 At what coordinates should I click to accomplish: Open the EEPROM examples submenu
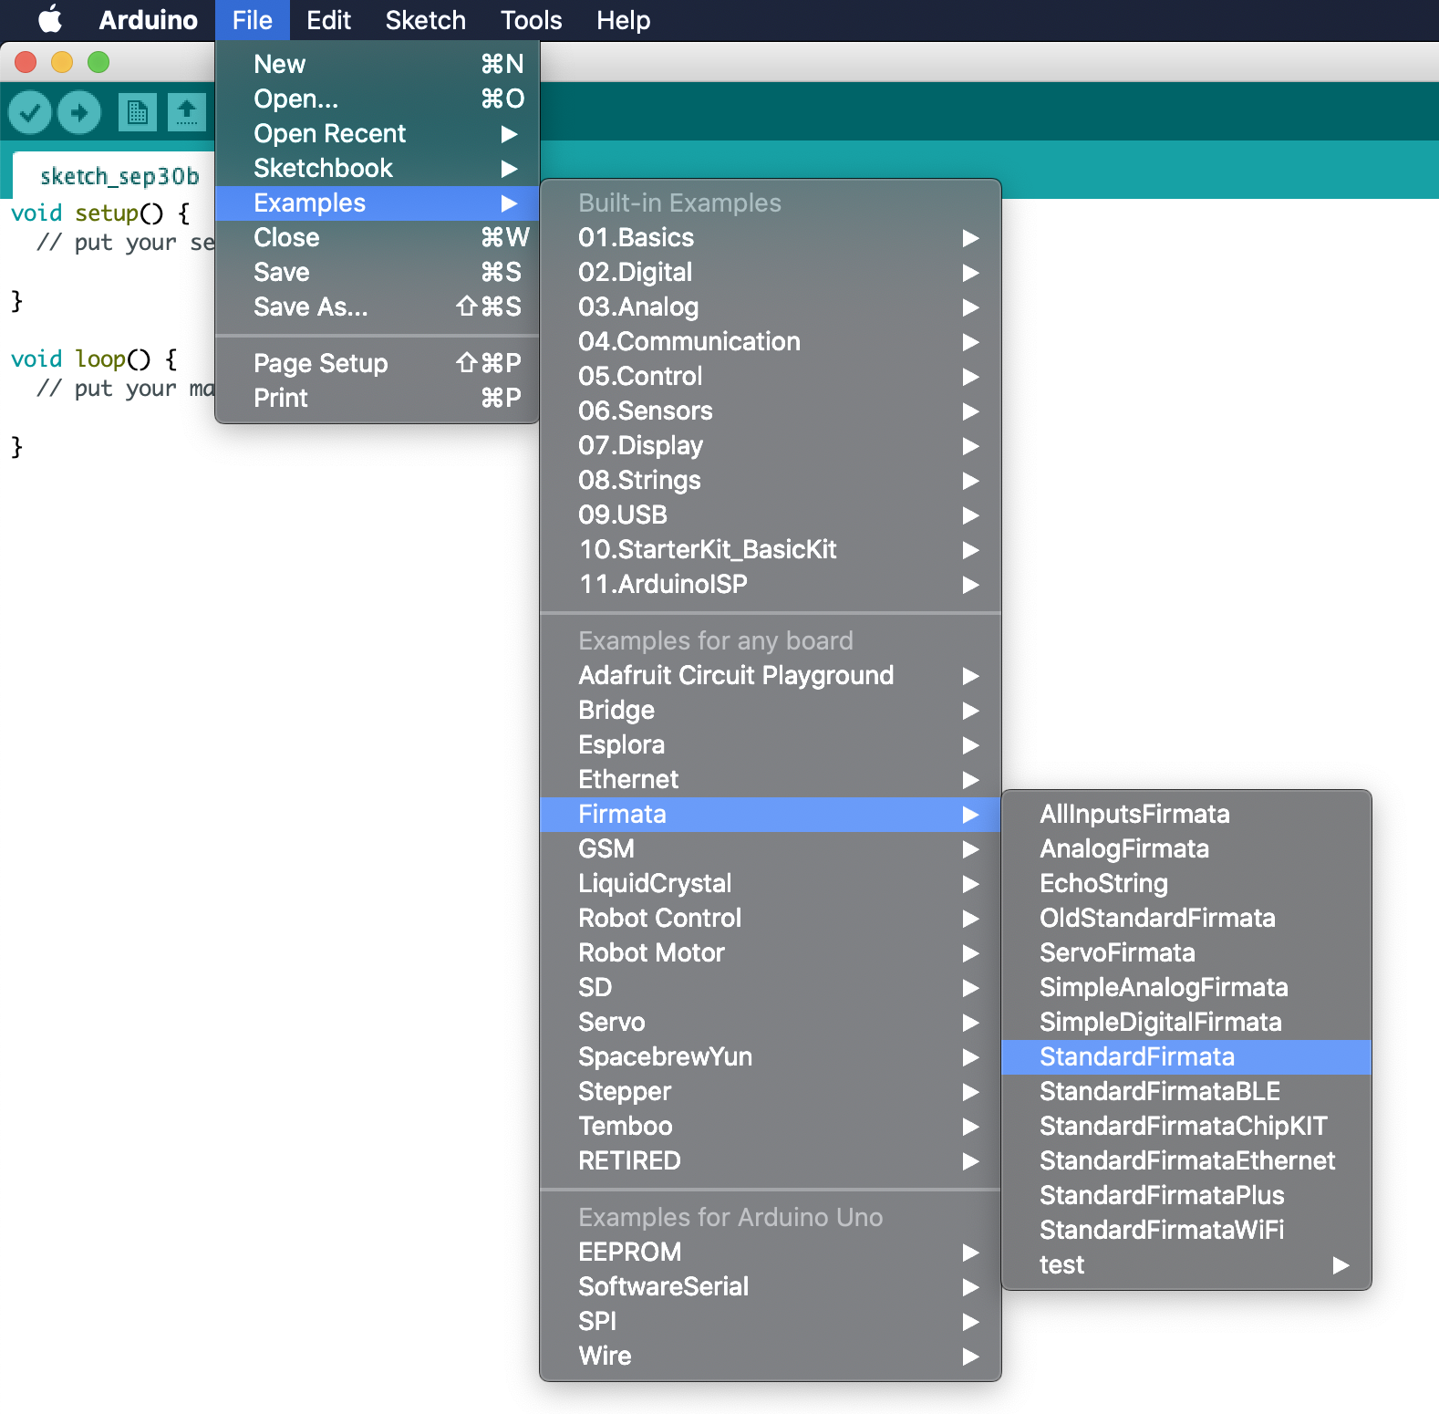click(x=771, y=1252)
